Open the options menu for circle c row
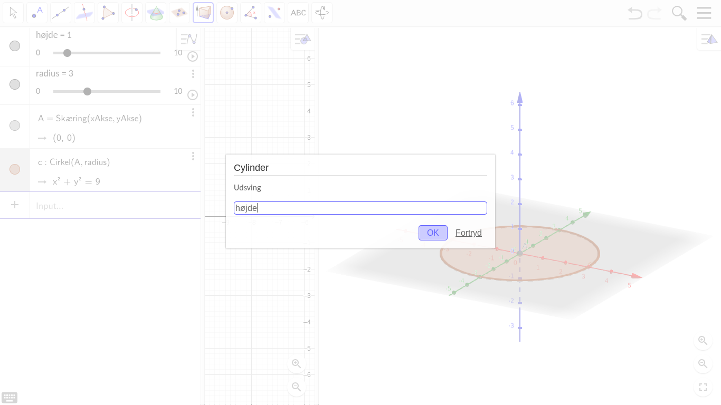The image size is (721, 405). coord(193,156)
